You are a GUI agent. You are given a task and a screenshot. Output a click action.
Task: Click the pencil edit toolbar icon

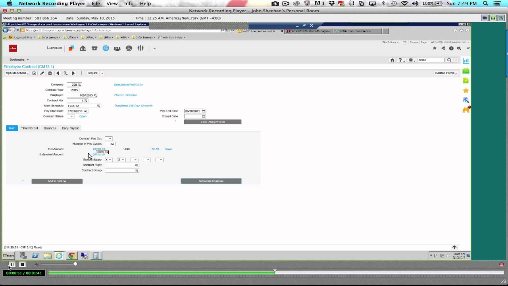tap(42, 73)
